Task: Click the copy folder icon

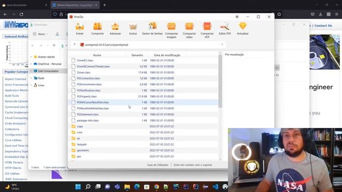Action: coord(74,126)
